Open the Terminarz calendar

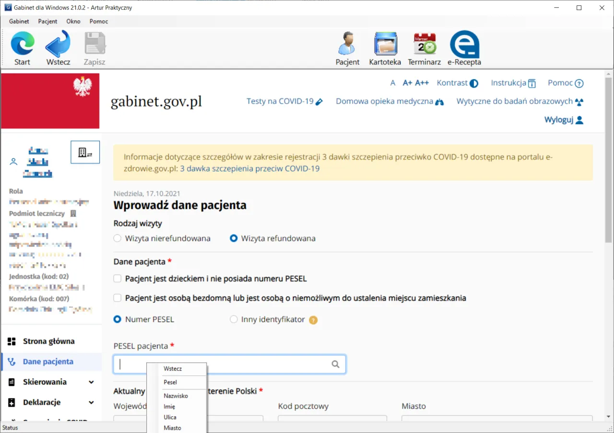[x=424, y=47]
